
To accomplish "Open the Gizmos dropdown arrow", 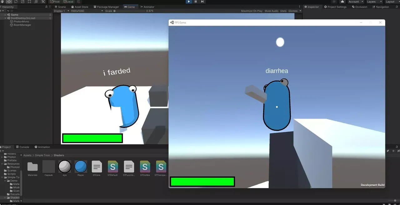I will click(x=300, y=11).
